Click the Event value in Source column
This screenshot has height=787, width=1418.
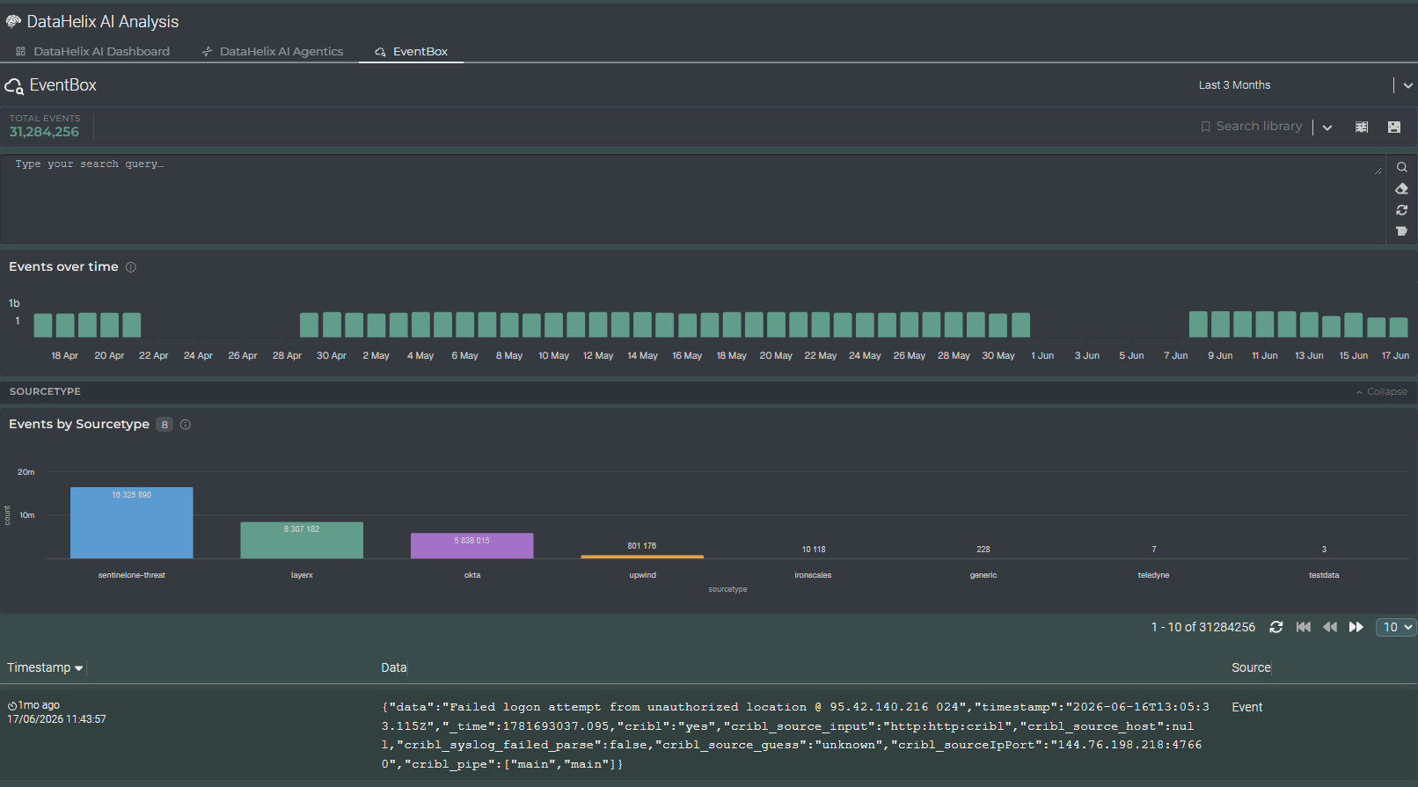1246,707
